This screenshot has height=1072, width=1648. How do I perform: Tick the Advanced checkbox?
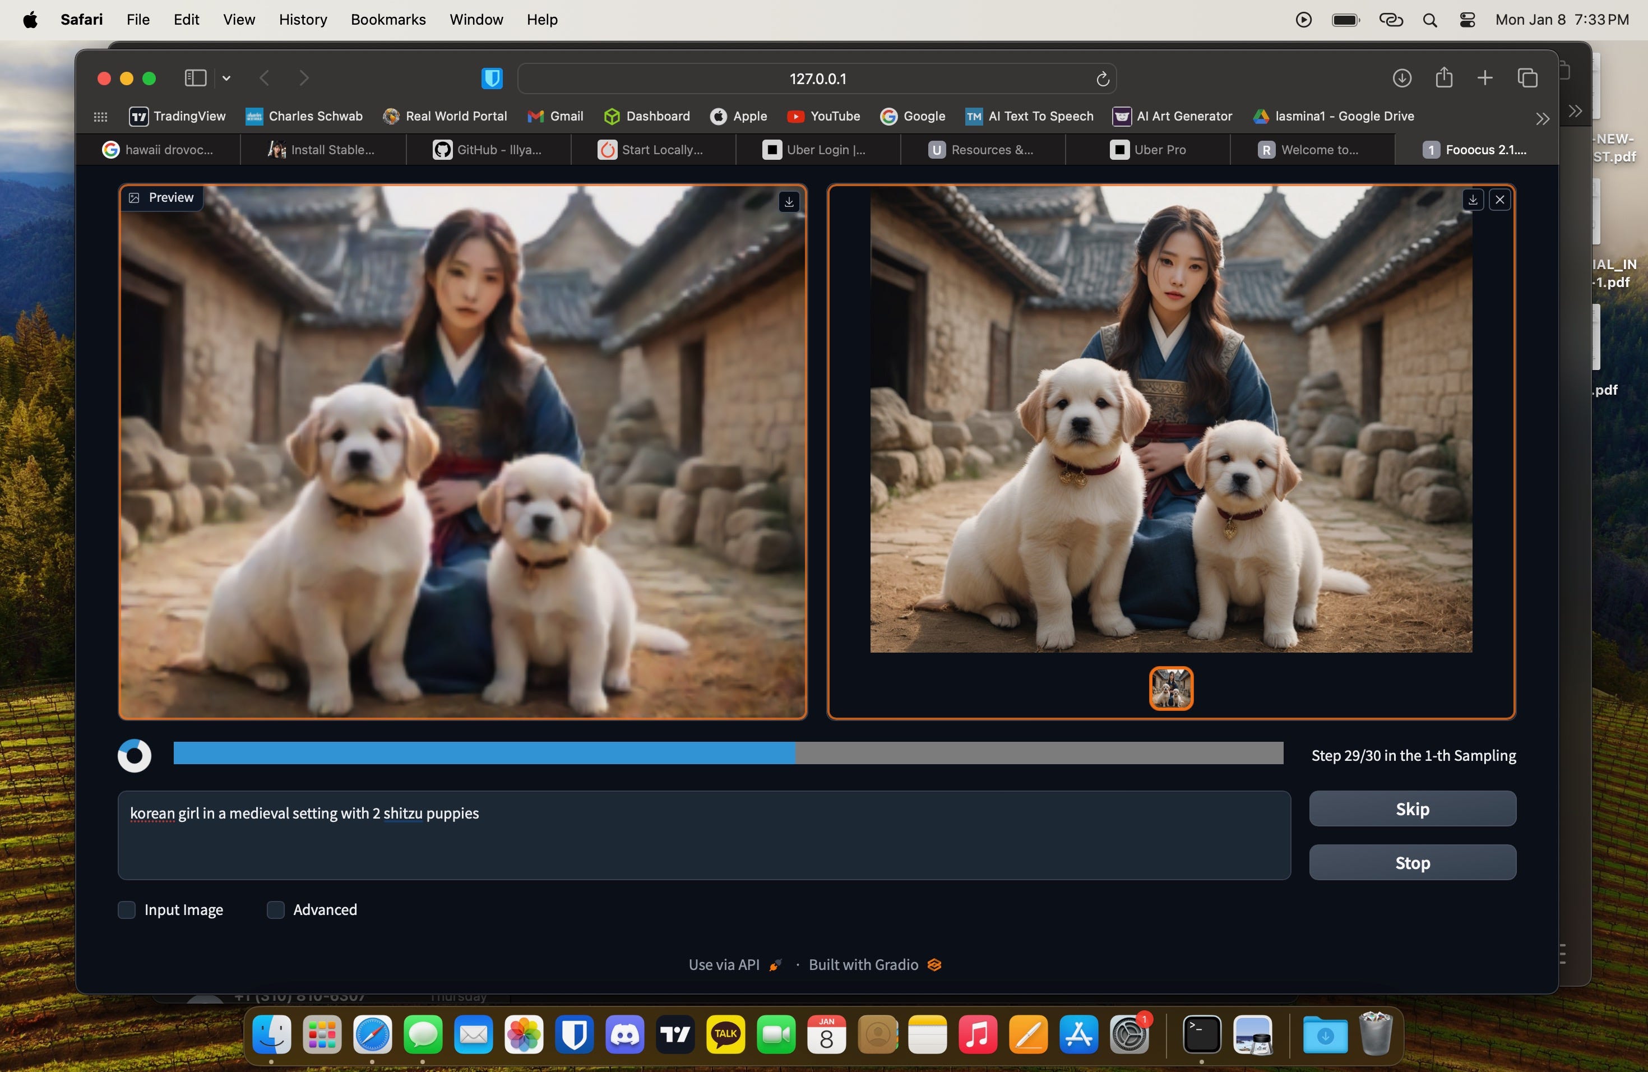click(x=276, y=909)
